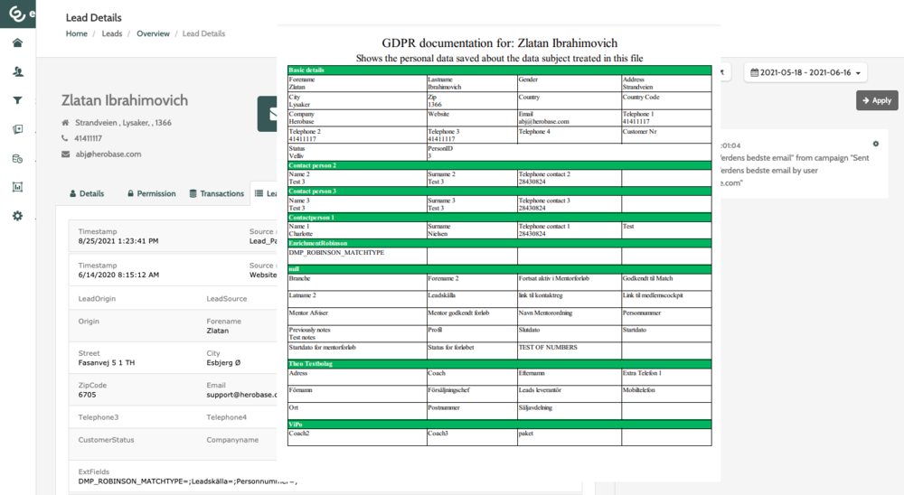904x495 pixels.
Task: Click the address Strandveien, Lysaker, 1366
Action: point(123,123)
